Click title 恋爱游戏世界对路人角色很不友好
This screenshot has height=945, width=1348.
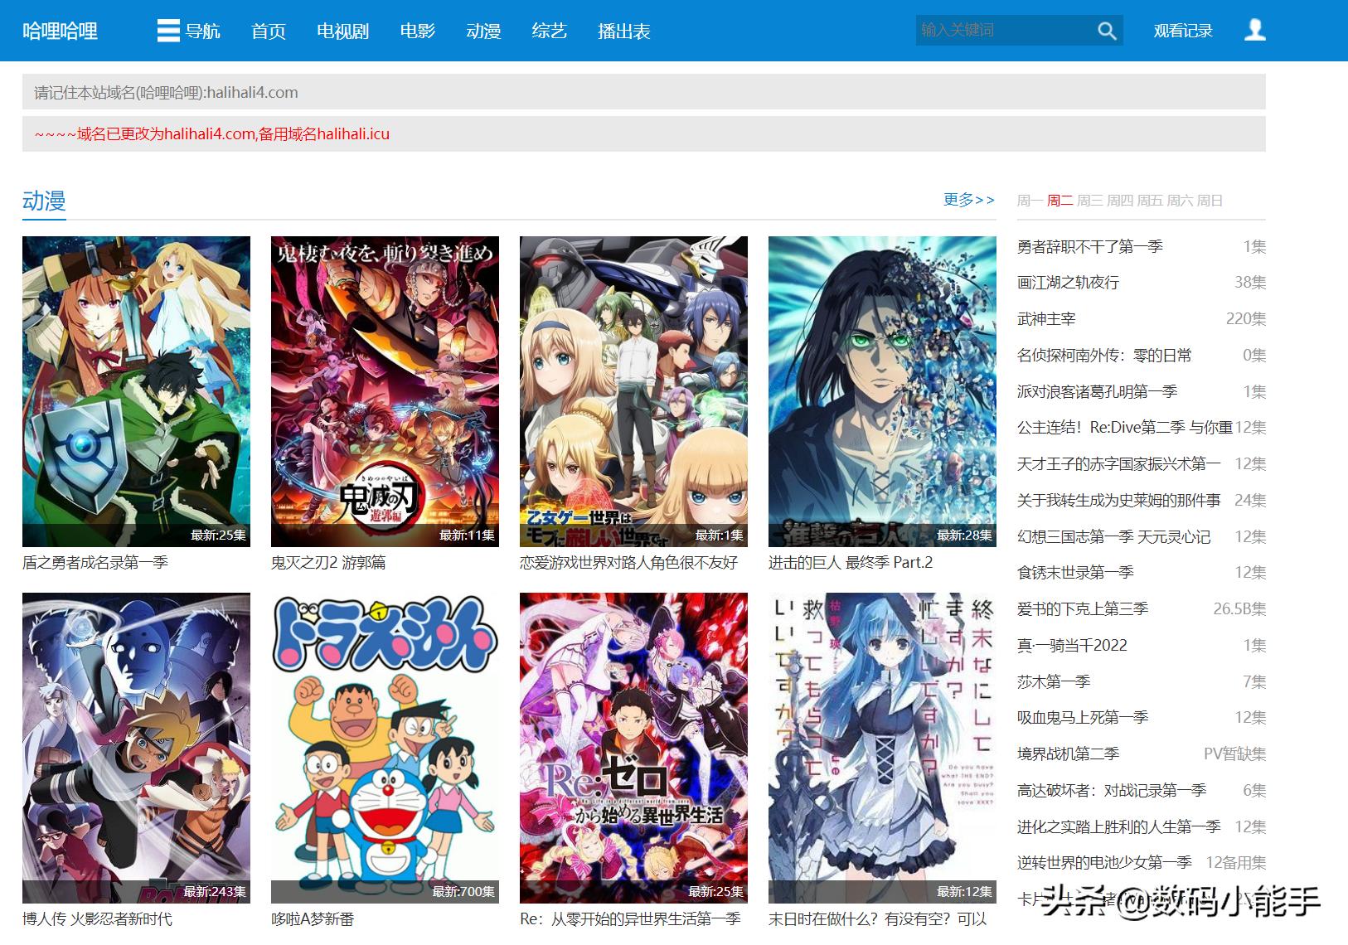pos(629,562)
